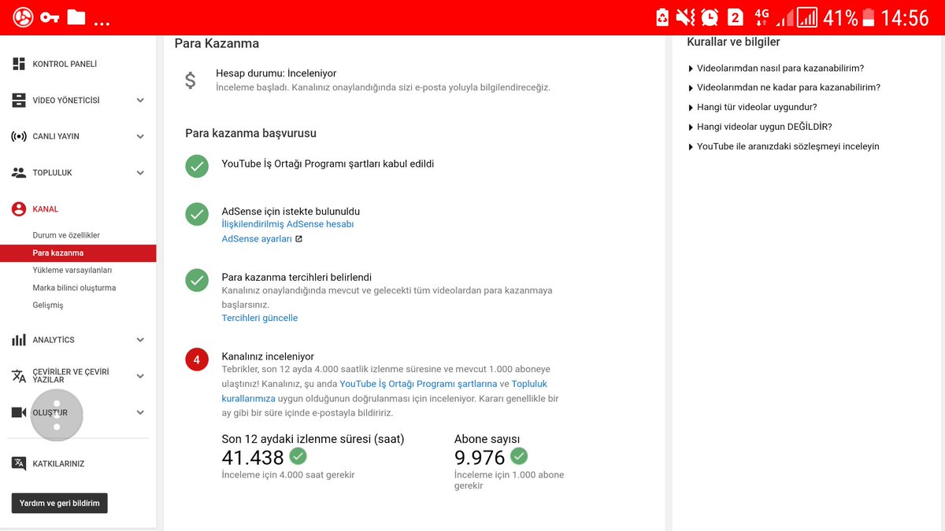Tap the app logo in the status bar
The width and height of the screenshot is (945, 531).
point(22,17)
